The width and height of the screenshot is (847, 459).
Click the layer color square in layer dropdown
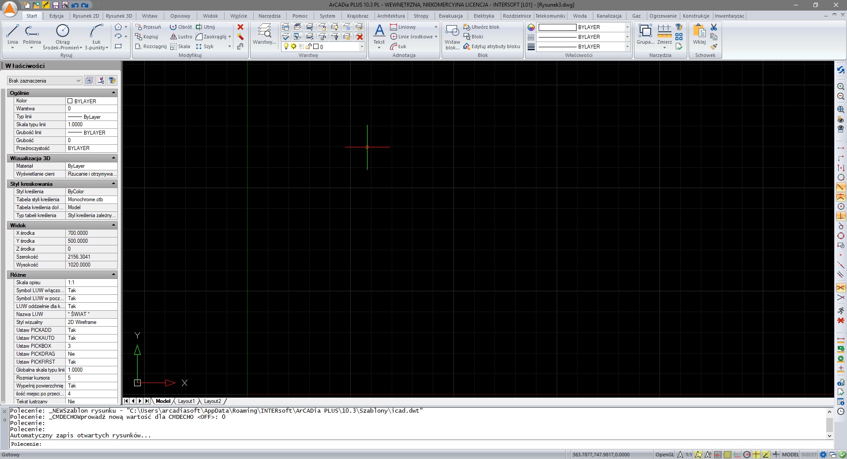point(316,46)
